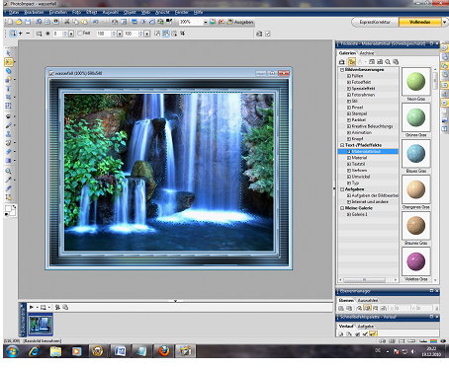Collapse the Aufgaben gallery group

pos(342,189)
